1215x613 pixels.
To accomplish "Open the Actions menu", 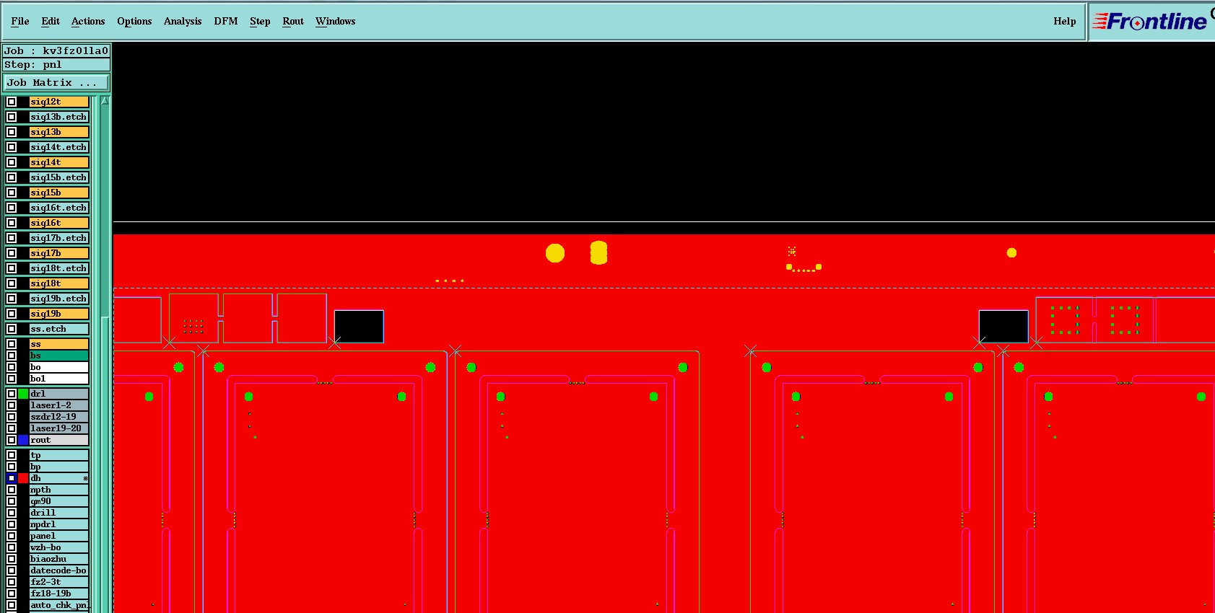I will pyautogui.click(x=88, y=21).
